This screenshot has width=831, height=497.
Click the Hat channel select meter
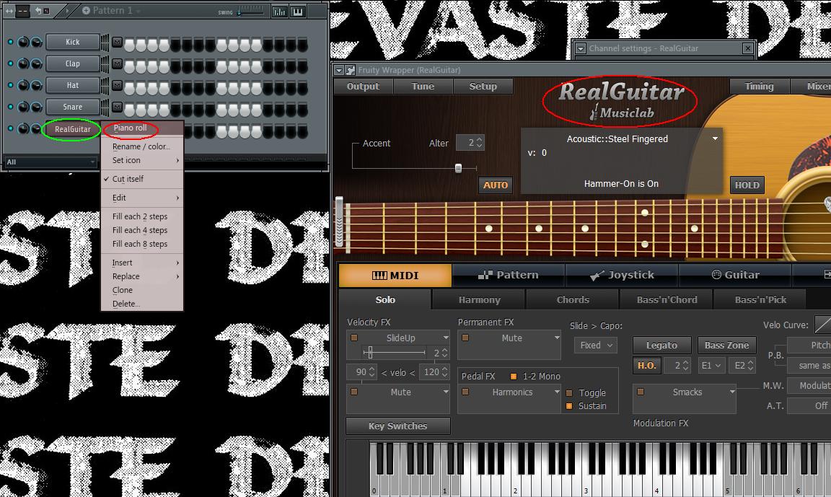pyautogui.click(x=105, y=85)
